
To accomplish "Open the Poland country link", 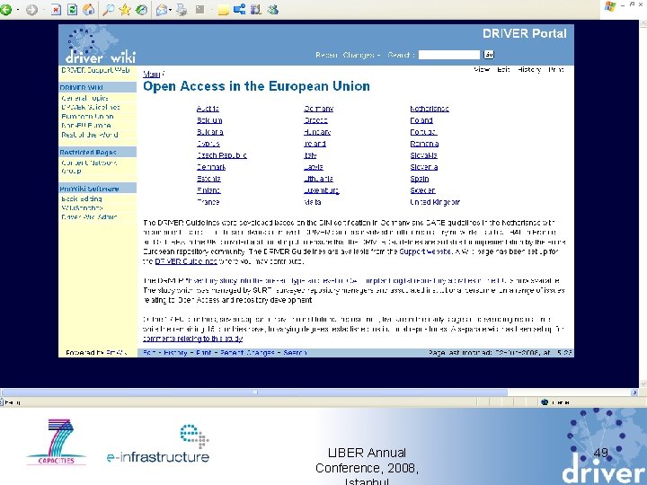I will tap(421, 120).
